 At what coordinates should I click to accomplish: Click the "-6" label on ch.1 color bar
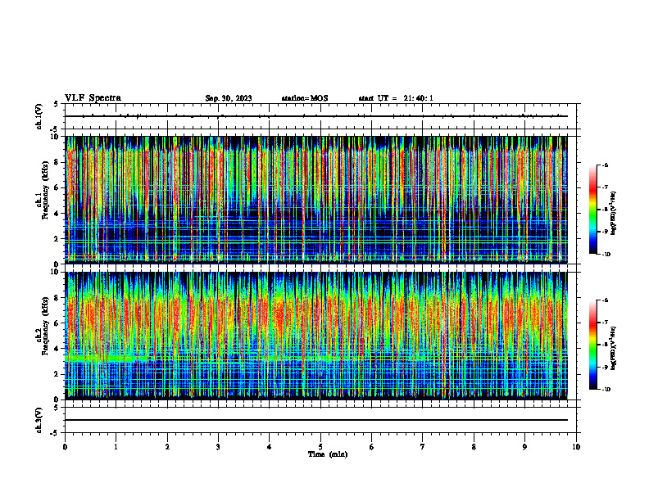click(605, 165)
